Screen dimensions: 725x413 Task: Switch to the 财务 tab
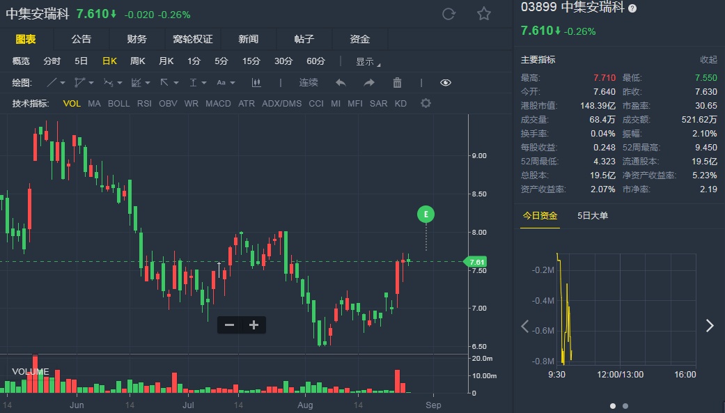[137, 39]
